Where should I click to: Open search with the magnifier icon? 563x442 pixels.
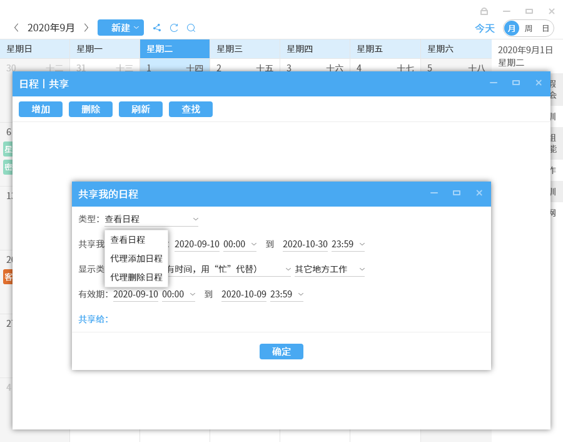[x=191, y=28]
